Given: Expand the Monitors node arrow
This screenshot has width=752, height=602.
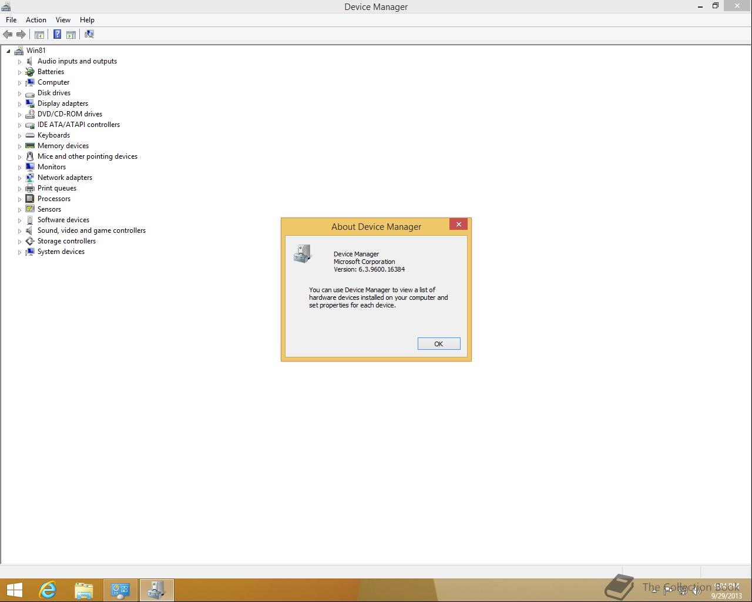Looking at the screenshot, I should (19, 168).
